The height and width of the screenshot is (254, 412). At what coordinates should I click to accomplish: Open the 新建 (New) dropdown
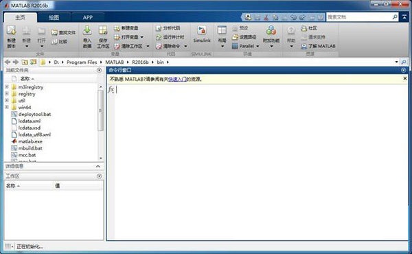(x=27, y=46)
